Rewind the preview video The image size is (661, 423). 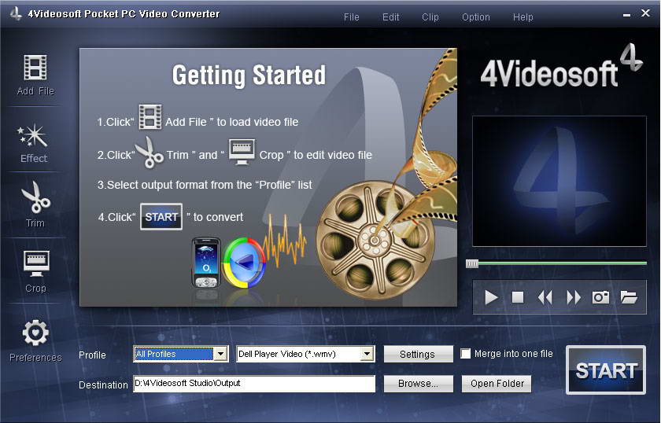tap(545, 297)
